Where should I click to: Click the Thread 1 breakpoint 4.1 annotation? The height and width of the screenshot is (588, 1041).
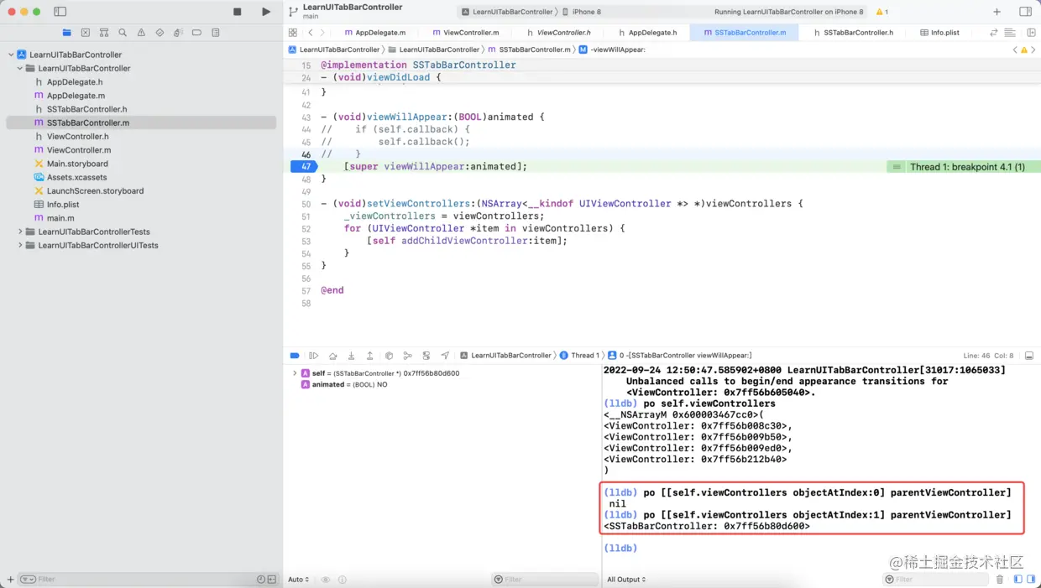(964, 167)
